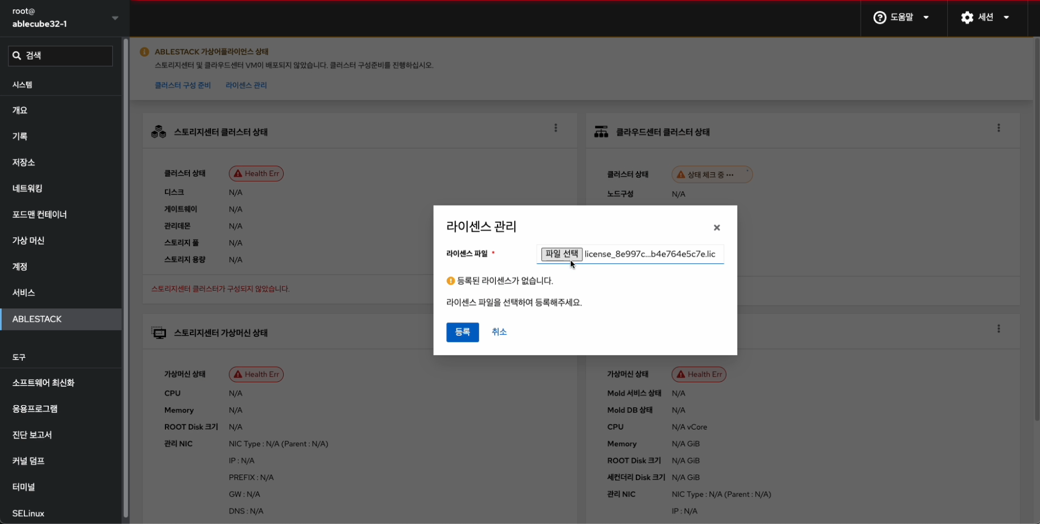This screenshot has width=1040, height=524.
Task: Click the storage center cluster stacked-cubes icon
Action: coord(159,132)
